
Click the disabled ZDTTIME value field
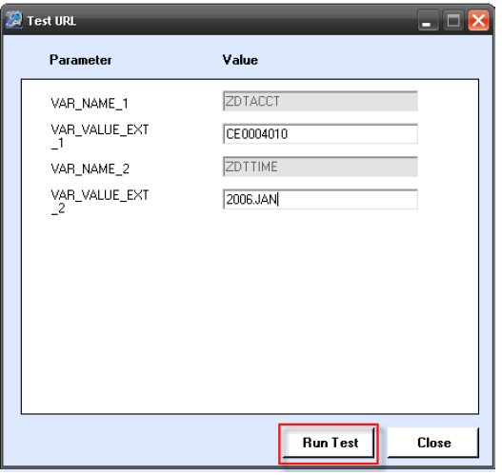tap(320, 167)
